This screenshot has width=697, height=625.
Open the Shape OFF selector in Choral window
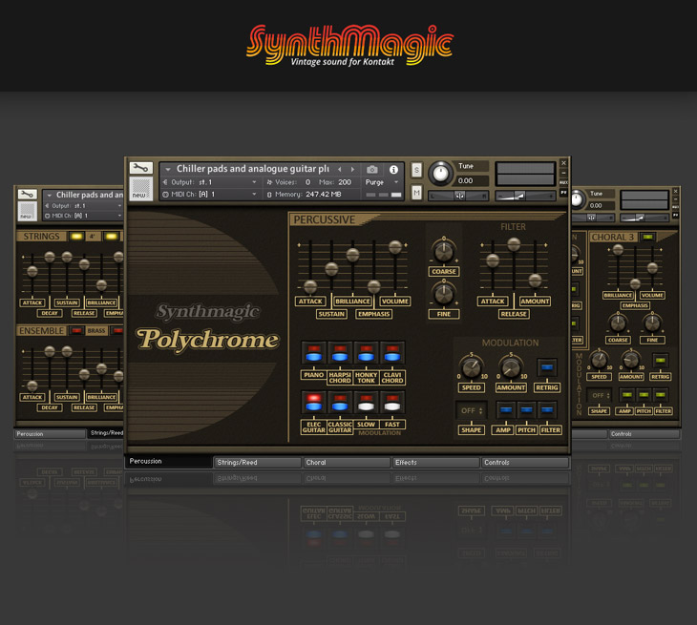point(601,395)
